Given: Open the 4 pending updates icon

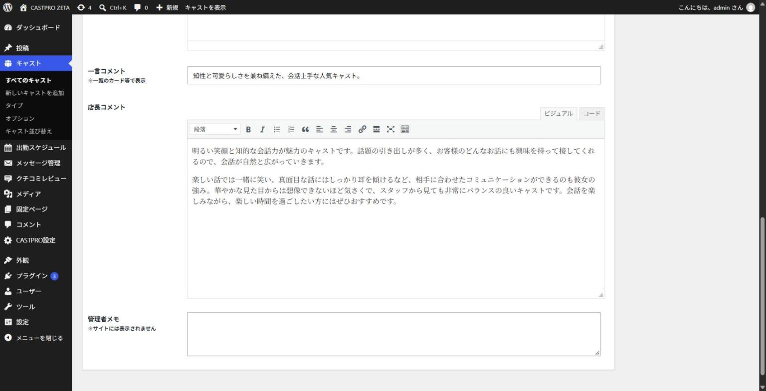Looking at the screenshot, I should click(84, 7).
